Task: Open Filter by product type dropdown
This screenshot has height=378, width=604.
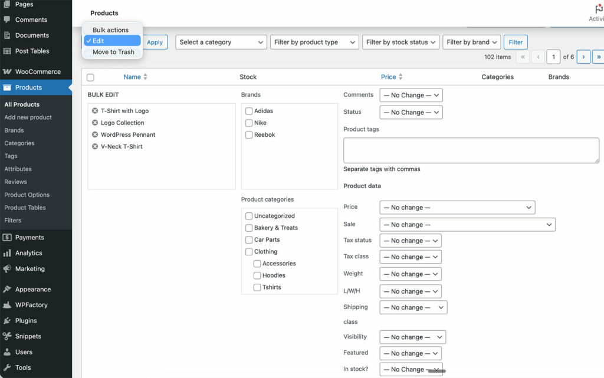Action: [x=315, y=42]
